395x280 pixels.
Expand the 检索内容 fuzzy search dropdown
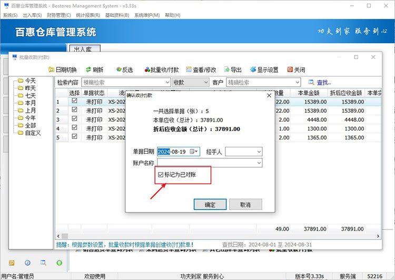coord(167,82)
